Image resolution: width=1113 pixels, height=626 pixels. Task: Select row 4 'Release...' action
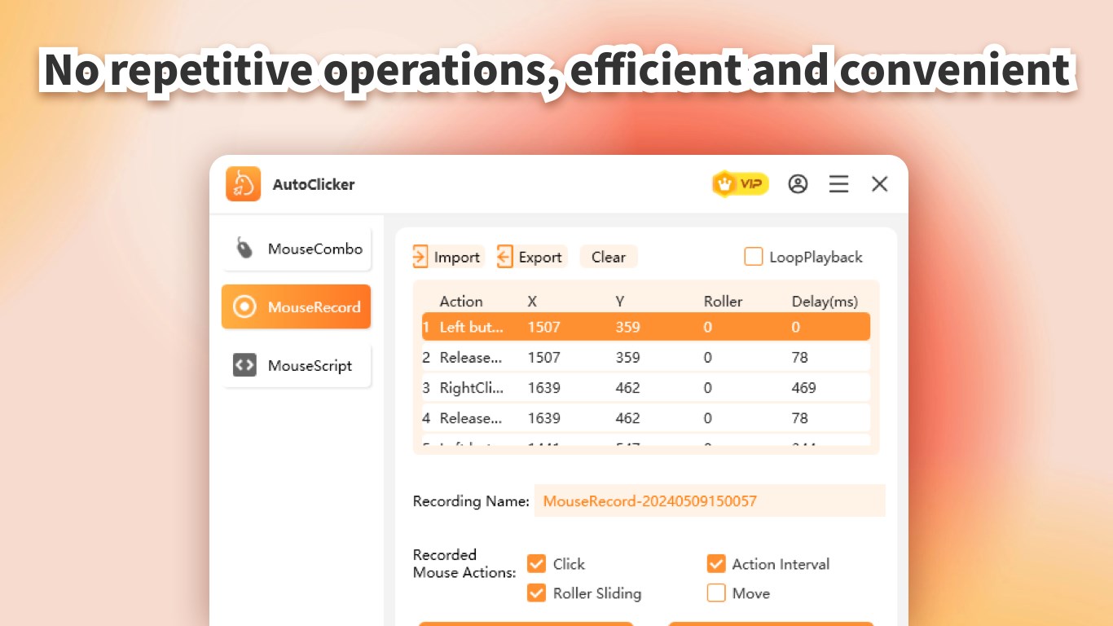pos(645,418)
